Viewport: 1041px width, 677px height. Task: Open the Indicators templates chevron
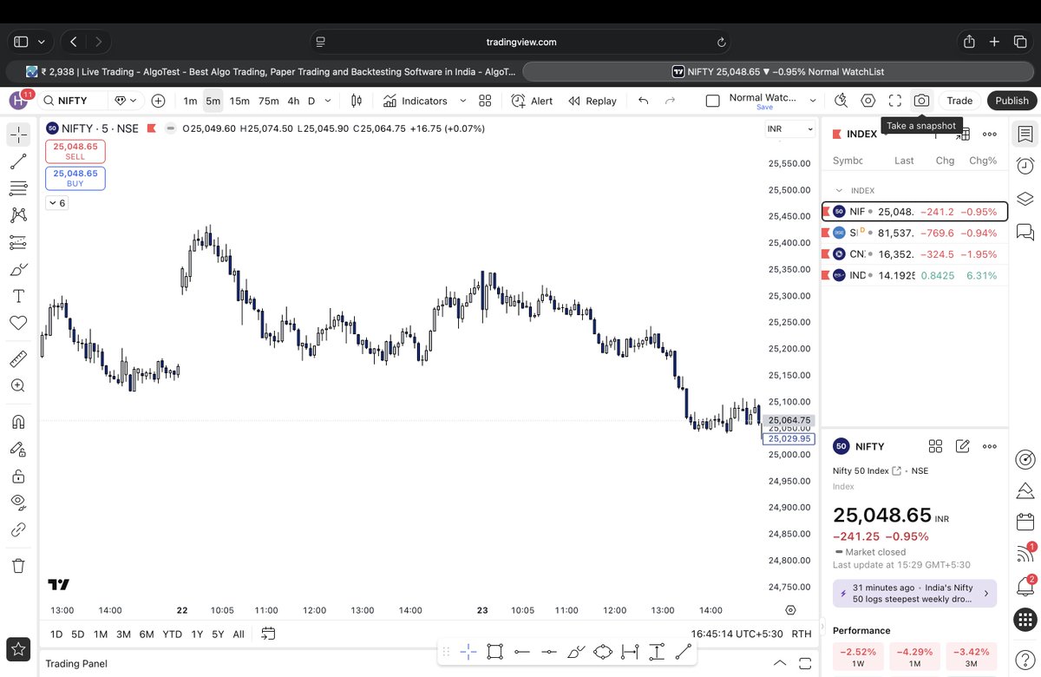pos(462,101)
